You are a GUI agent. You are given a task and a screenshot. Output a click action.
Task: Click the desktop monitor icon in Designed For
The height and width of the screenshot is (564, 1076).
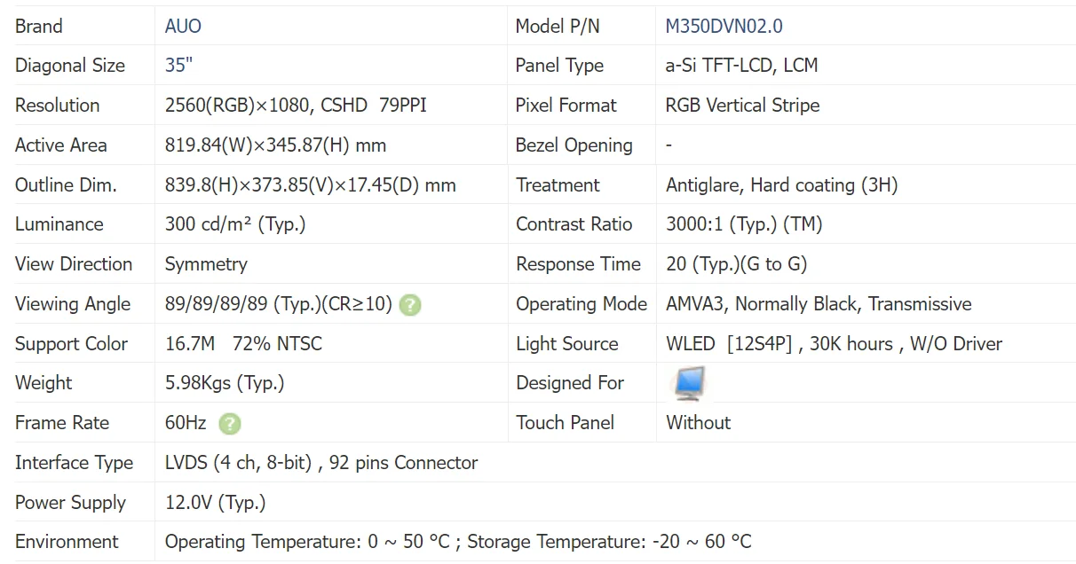[689, 383]
